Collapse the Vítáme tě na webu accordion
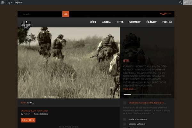192x128 pixels. 124,103
